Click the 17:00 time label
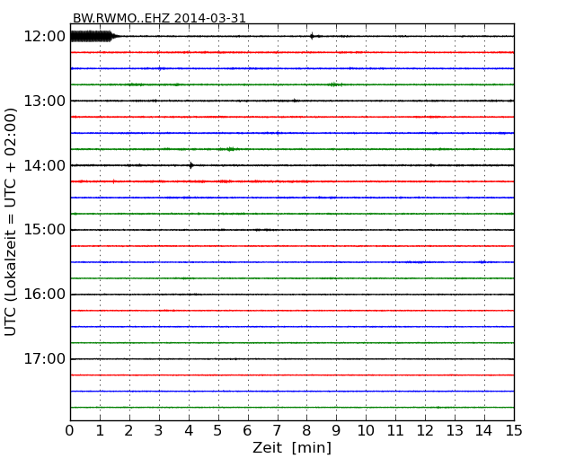 [44, 359]
